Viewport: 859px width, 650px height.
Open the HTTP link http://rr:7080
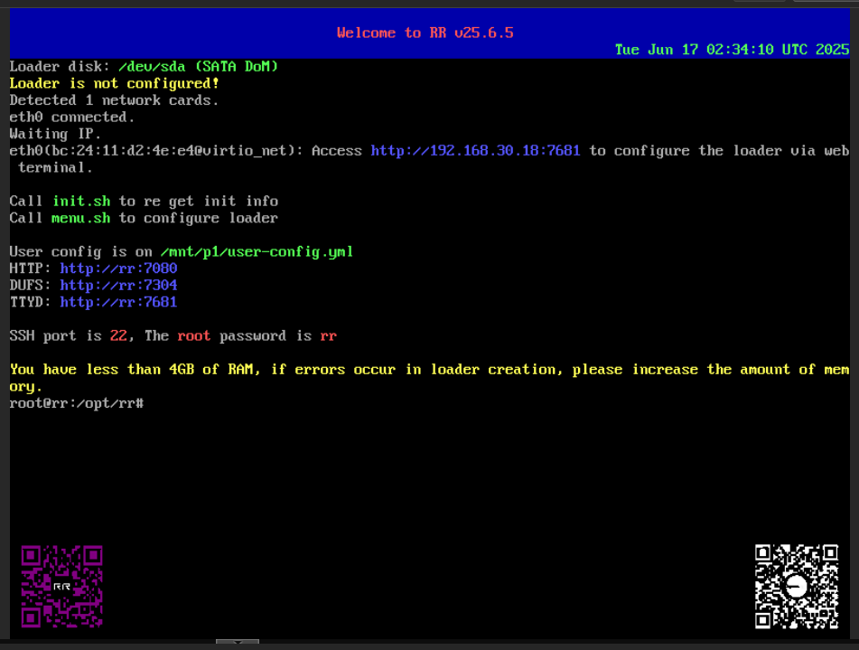click(118, 268)
